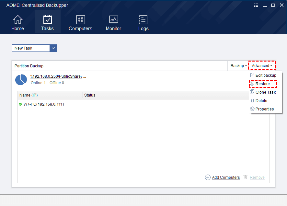Open Properties from the Advanced menu
This screenshot has width=287, height=206.
[266, 109]
